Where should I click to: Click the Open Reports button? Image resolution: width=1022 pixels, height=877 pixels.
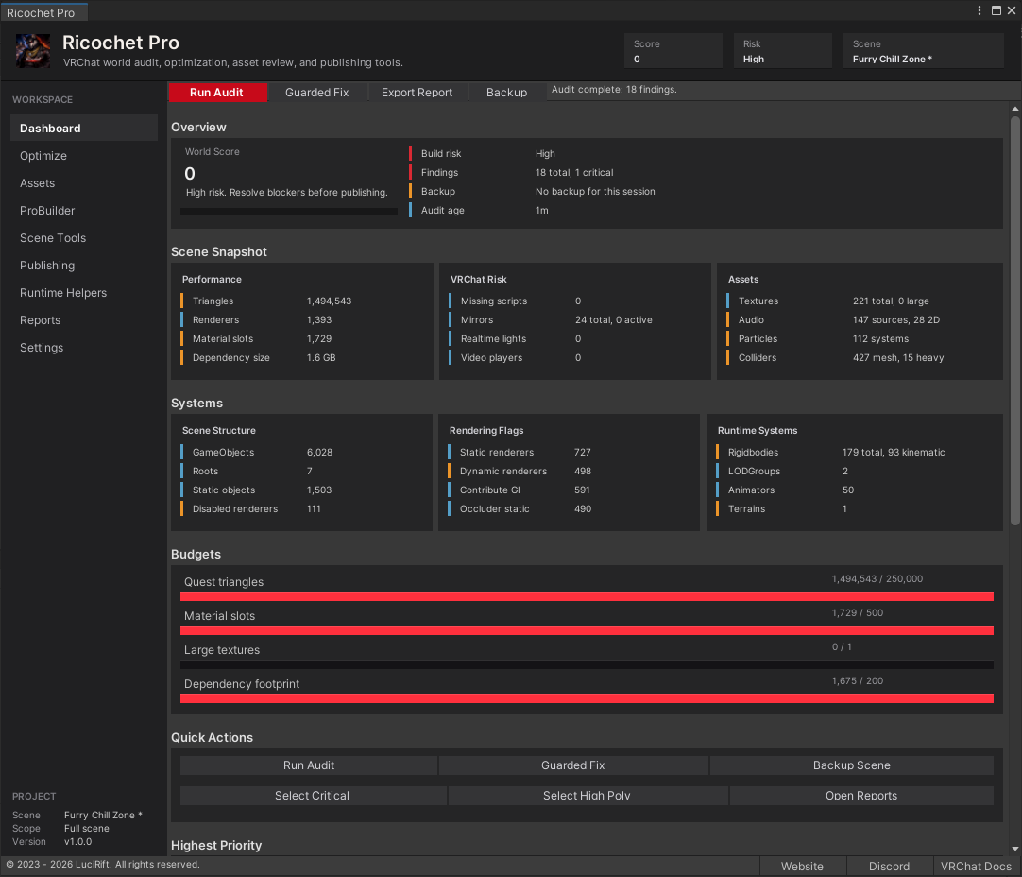[x=861, y=795]
